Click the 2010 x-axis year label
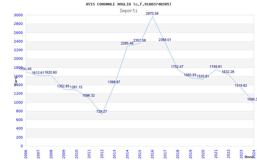 click(76, 154)
